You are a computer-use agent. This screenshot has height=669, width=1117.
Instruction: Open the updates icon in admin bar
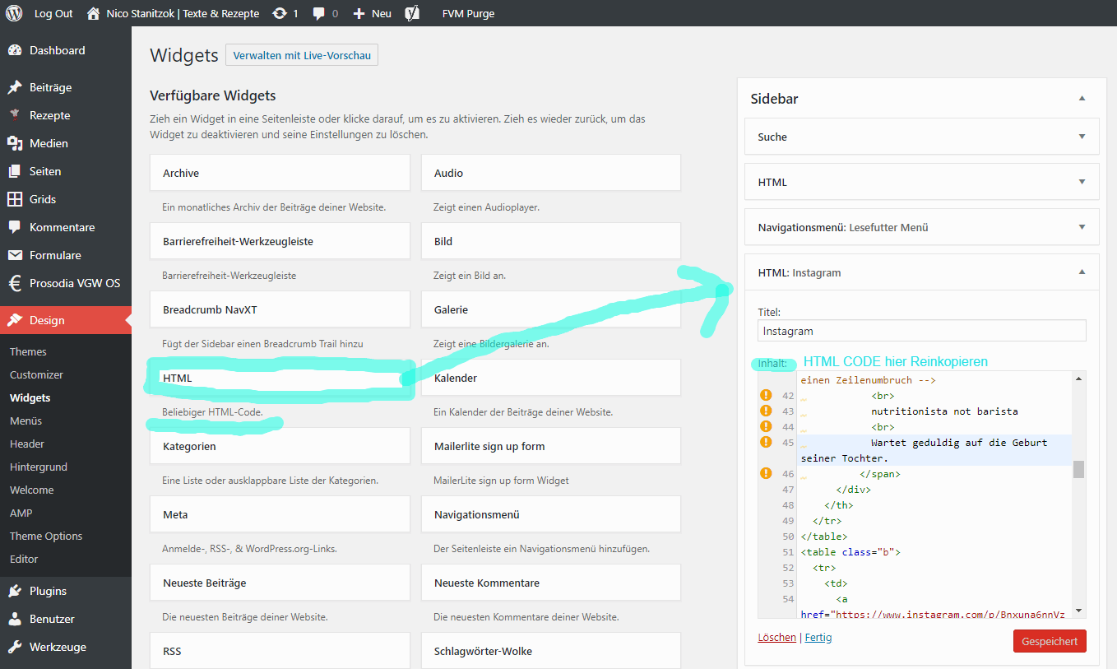tap(280, 13)
